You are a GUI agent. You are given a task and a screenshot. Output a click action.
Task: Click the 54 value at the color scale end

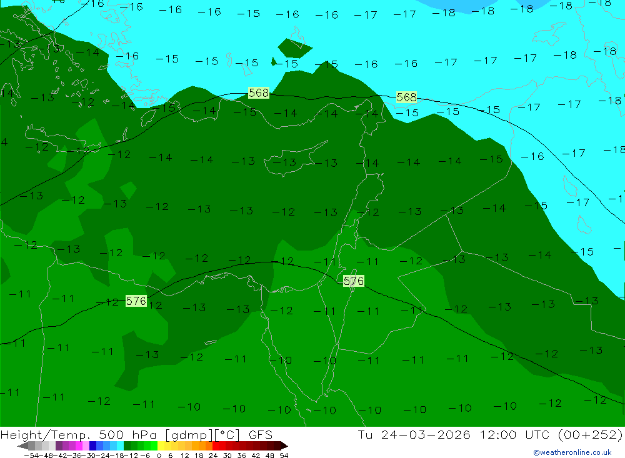284,456
